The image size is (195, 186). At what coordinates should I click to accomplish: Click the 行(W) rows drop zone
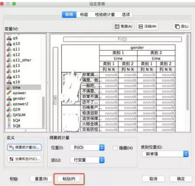point(55,89)
